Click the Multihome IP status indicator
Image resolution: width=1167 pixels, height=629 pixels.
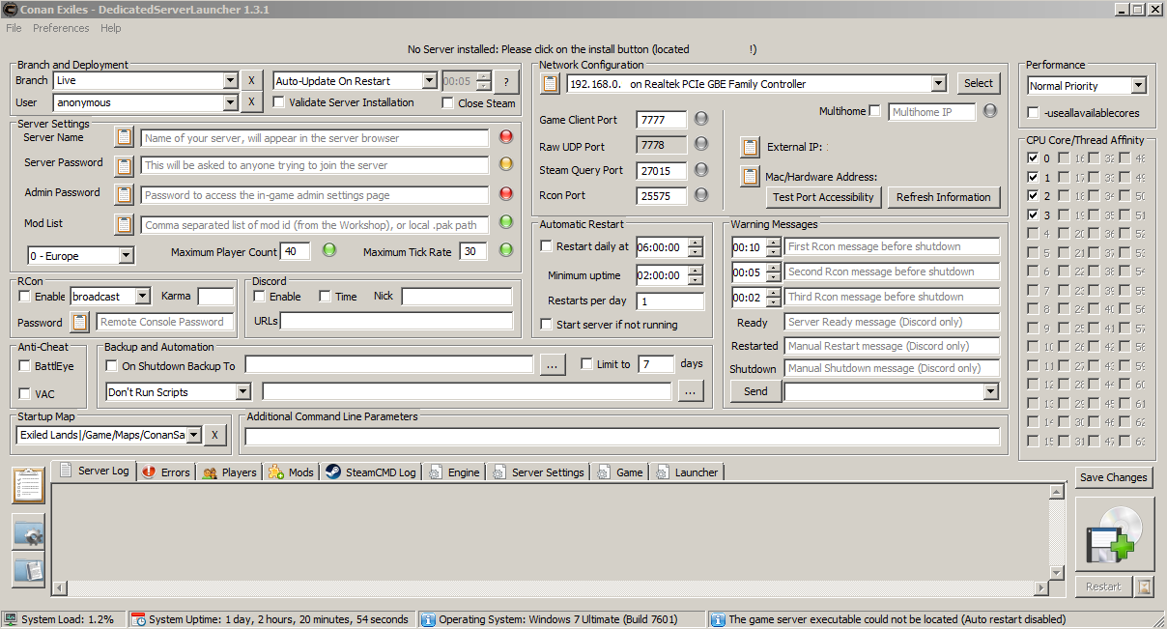point(990,111)
